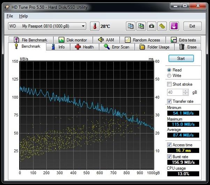The height and width of the screenshot is (185, 210).
Task: Close the HD Tune Pro window
Action: click(x=198, y=6)
